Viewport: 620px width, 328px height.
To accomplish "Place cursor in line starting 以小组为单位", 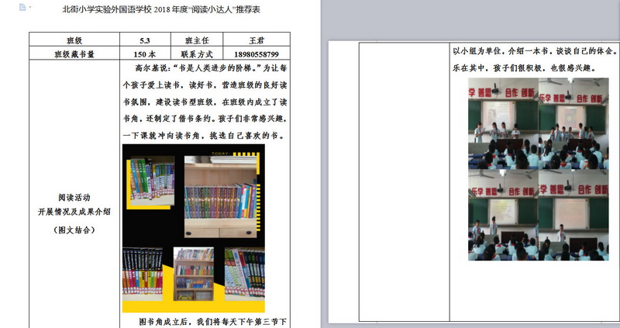I will tap(535, 51).
